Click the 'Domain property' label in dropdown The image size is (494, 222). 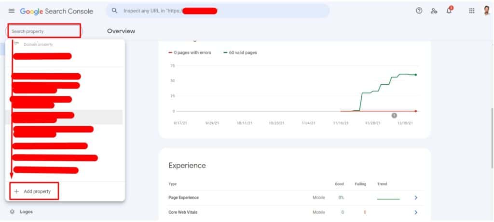coord(39,45)
